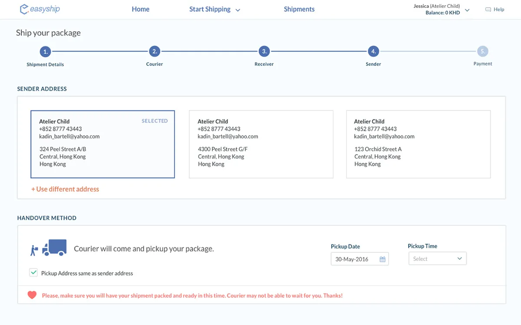521x325 pixels.
Task: Jump to step 5 Payment circle
Action: [x=483, y=52]
